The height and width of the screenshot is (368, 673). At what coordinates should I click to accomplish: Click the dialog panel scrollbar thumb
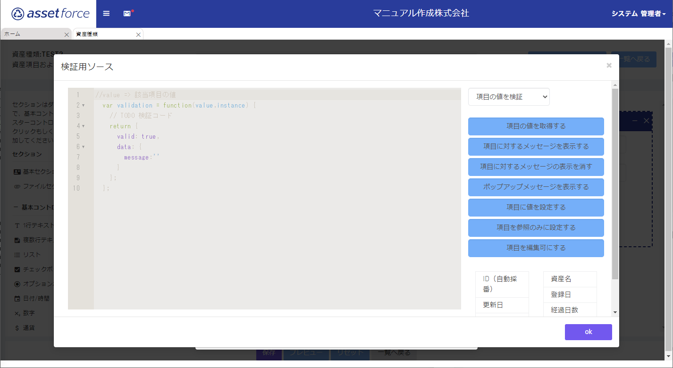(614, 184)
